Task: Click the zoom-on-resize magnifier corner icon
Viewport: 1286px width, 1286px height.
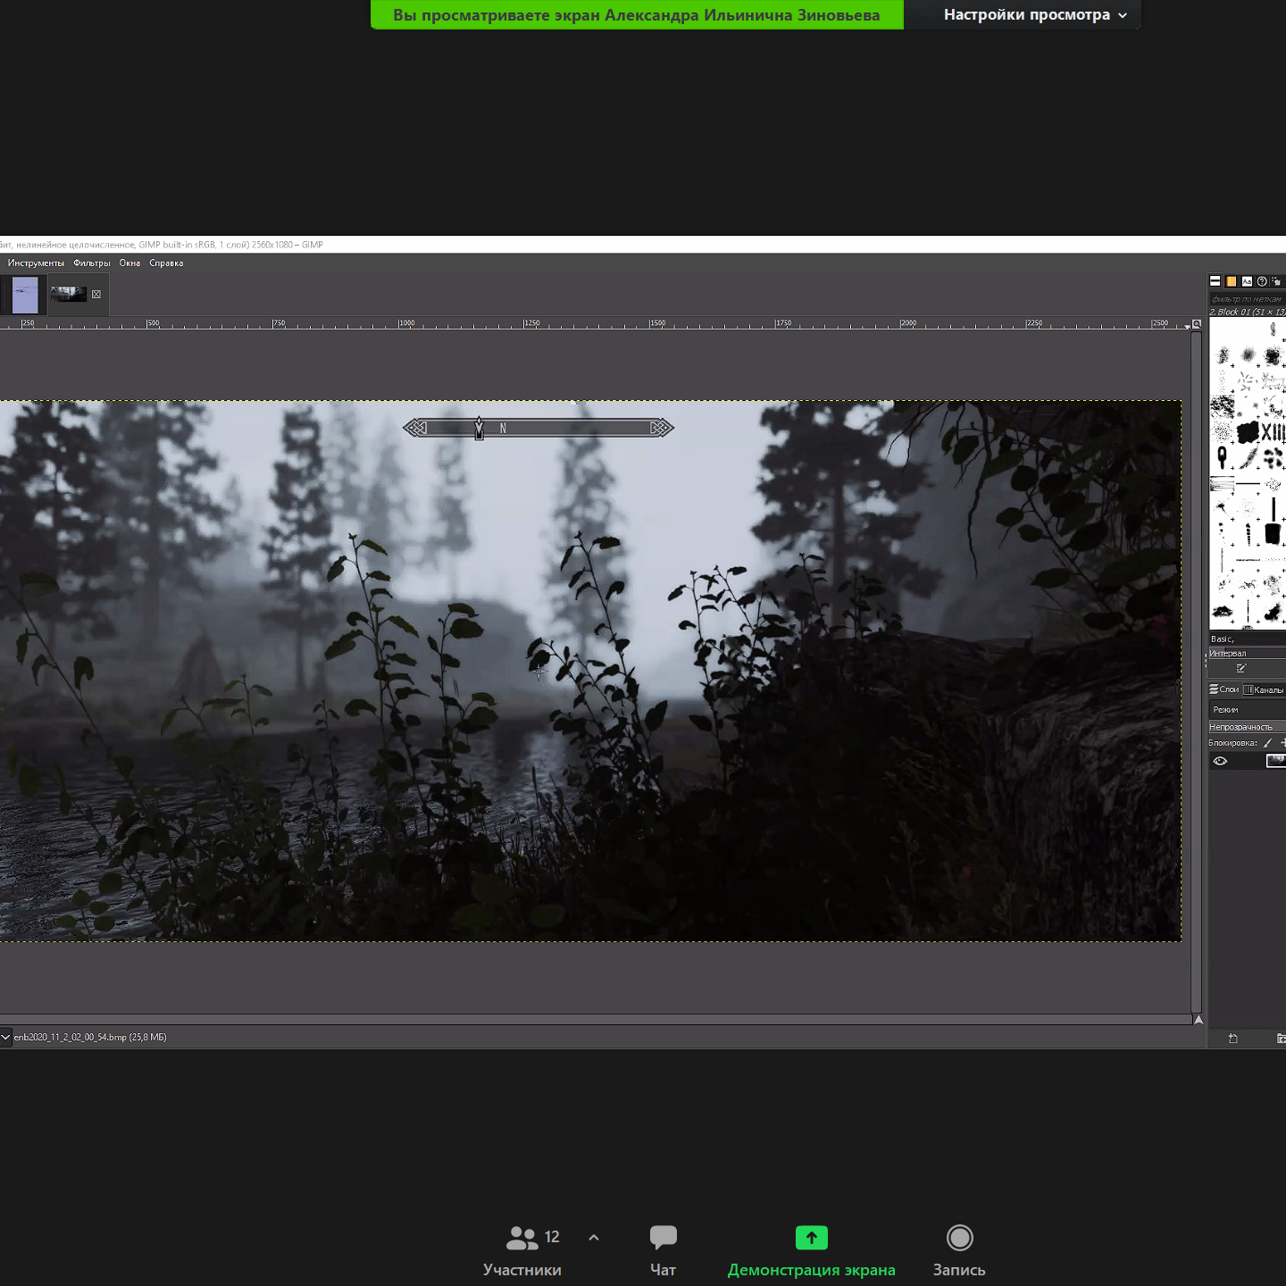Action: click(1197, 323)
